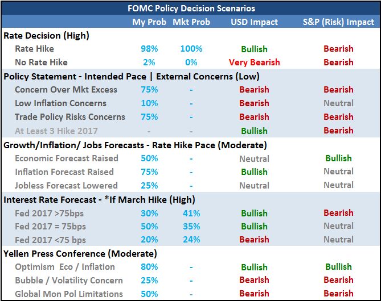Click the Jobless Forecast Lowered label
The image size is (381, 301).
(66, 186)
